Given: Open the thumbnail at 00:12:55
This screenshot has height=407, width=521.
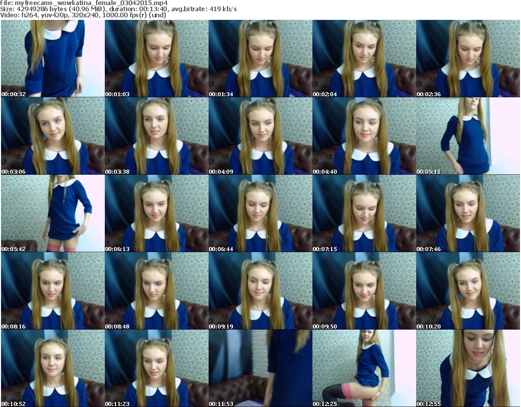Looking at the screenshot, I should pyautogui.click(x=468, y=368).
